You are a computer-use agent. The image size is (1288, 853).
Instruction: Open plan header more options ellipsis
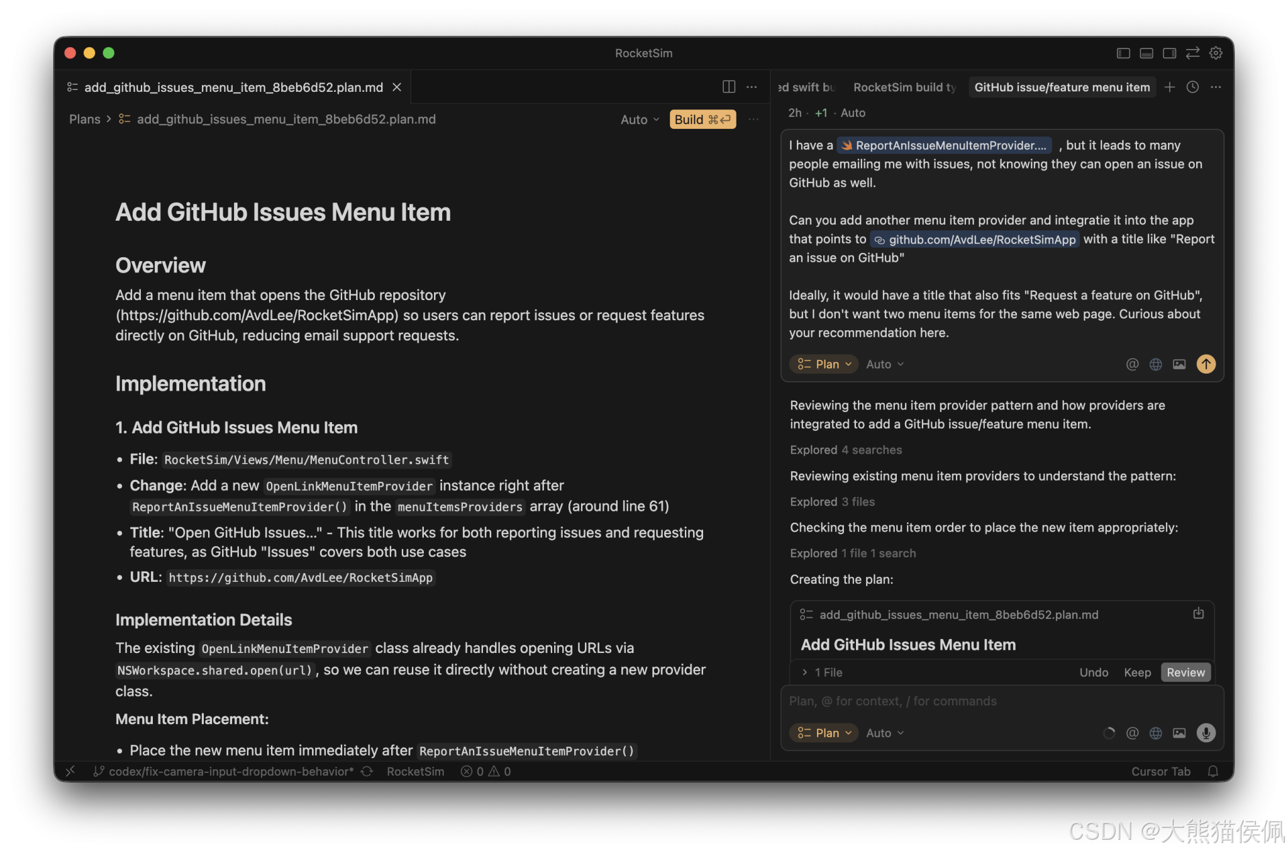click(x=753, y=120)
